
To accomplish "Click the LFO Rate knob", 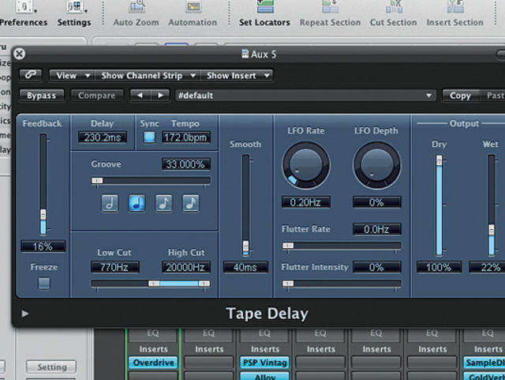I will click(x=306, y=165).
